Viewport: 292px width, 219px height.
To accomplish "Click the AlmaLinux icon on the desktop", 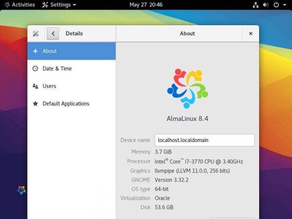I will (x=21, y=190).
